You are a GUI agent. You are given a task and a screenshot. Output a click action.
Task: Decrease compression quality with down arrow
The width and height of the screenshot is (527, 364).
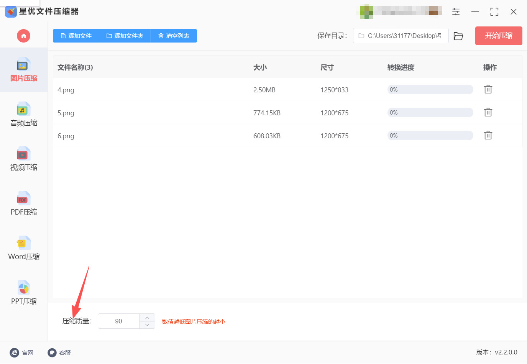(x=147, y=325)
